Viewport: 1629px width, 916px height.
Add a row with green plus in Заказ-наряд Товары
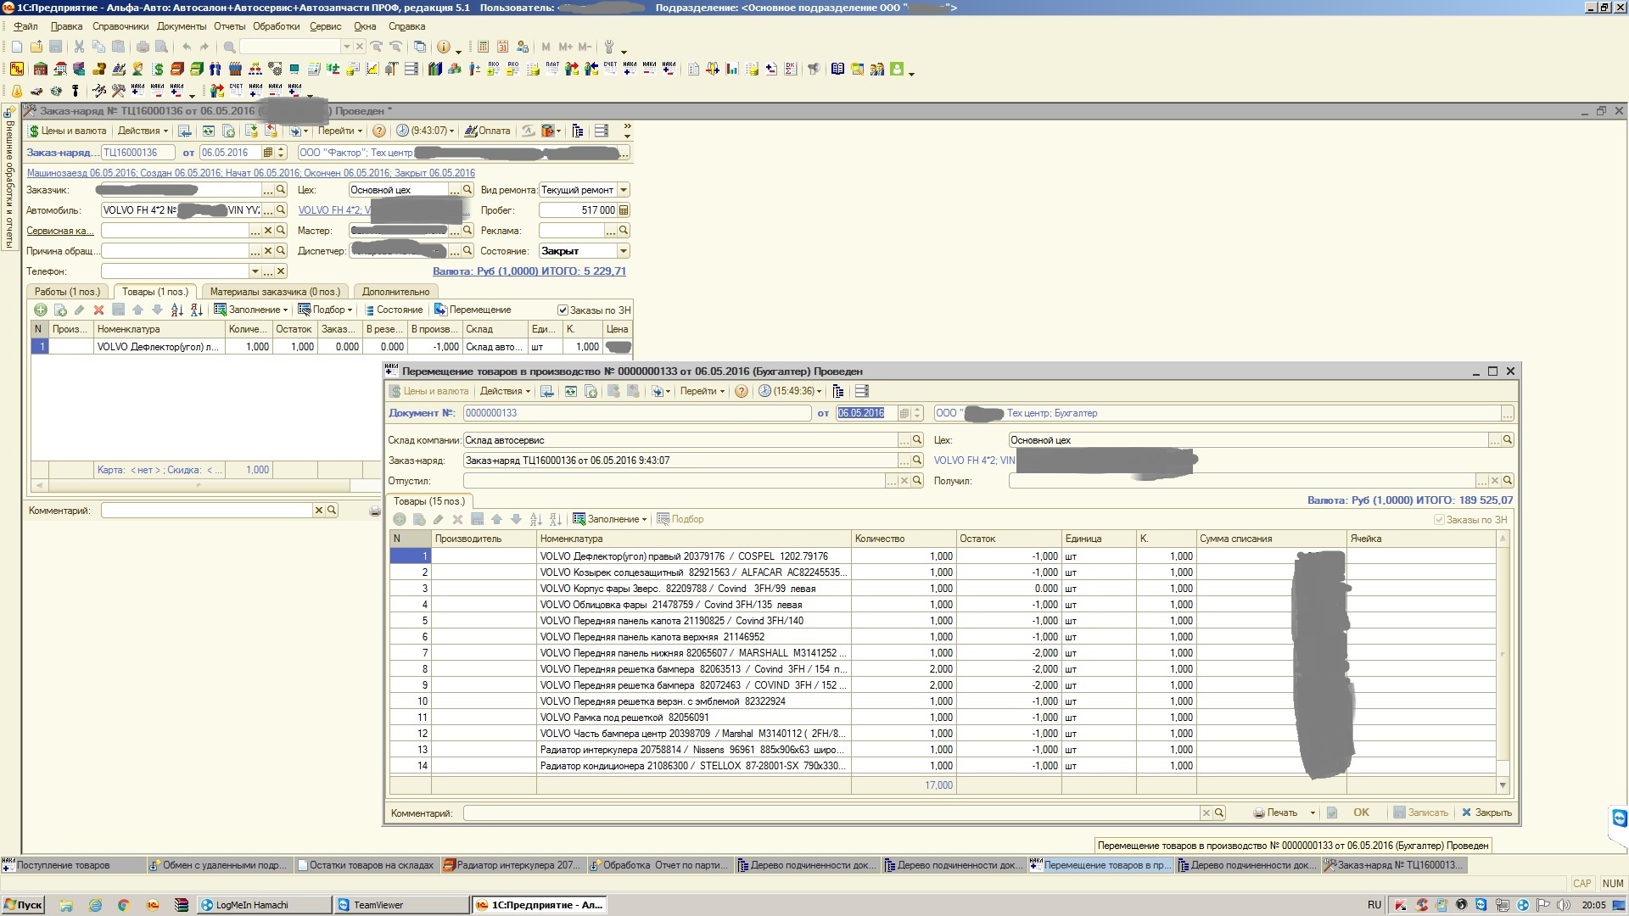[x=40, y=310]
